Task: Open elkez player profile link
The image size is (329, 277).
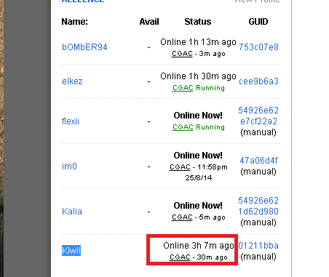Action: coord(72,81)
